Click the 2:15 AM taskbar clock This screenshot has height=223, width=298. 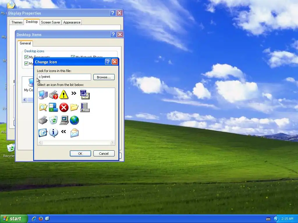click(x=287, y=219)
